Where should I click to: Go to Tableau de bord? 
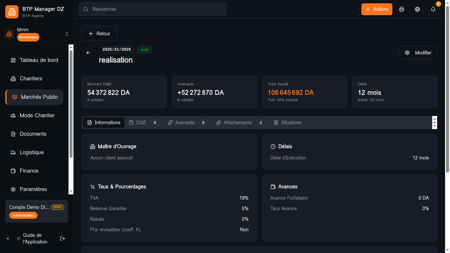(39, 60)
